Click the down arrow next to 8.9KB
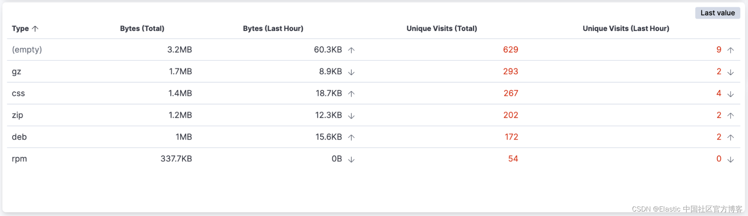Screen dimensions: 748x216 click(351, 72)
